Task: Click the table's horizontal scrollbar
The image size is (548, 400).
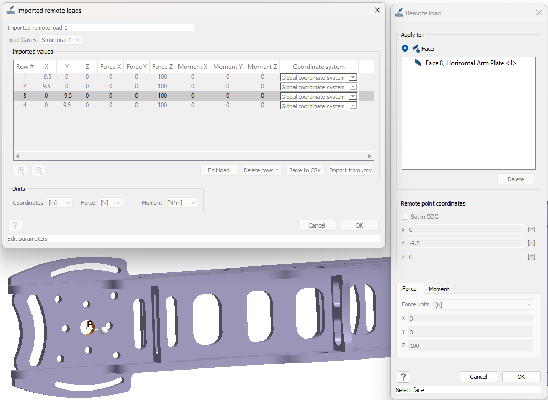Action: [193, 156]
